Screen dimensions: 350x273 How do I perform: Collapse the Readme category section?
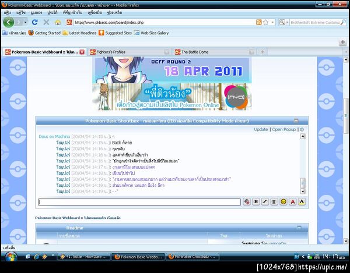coord(299,228)
